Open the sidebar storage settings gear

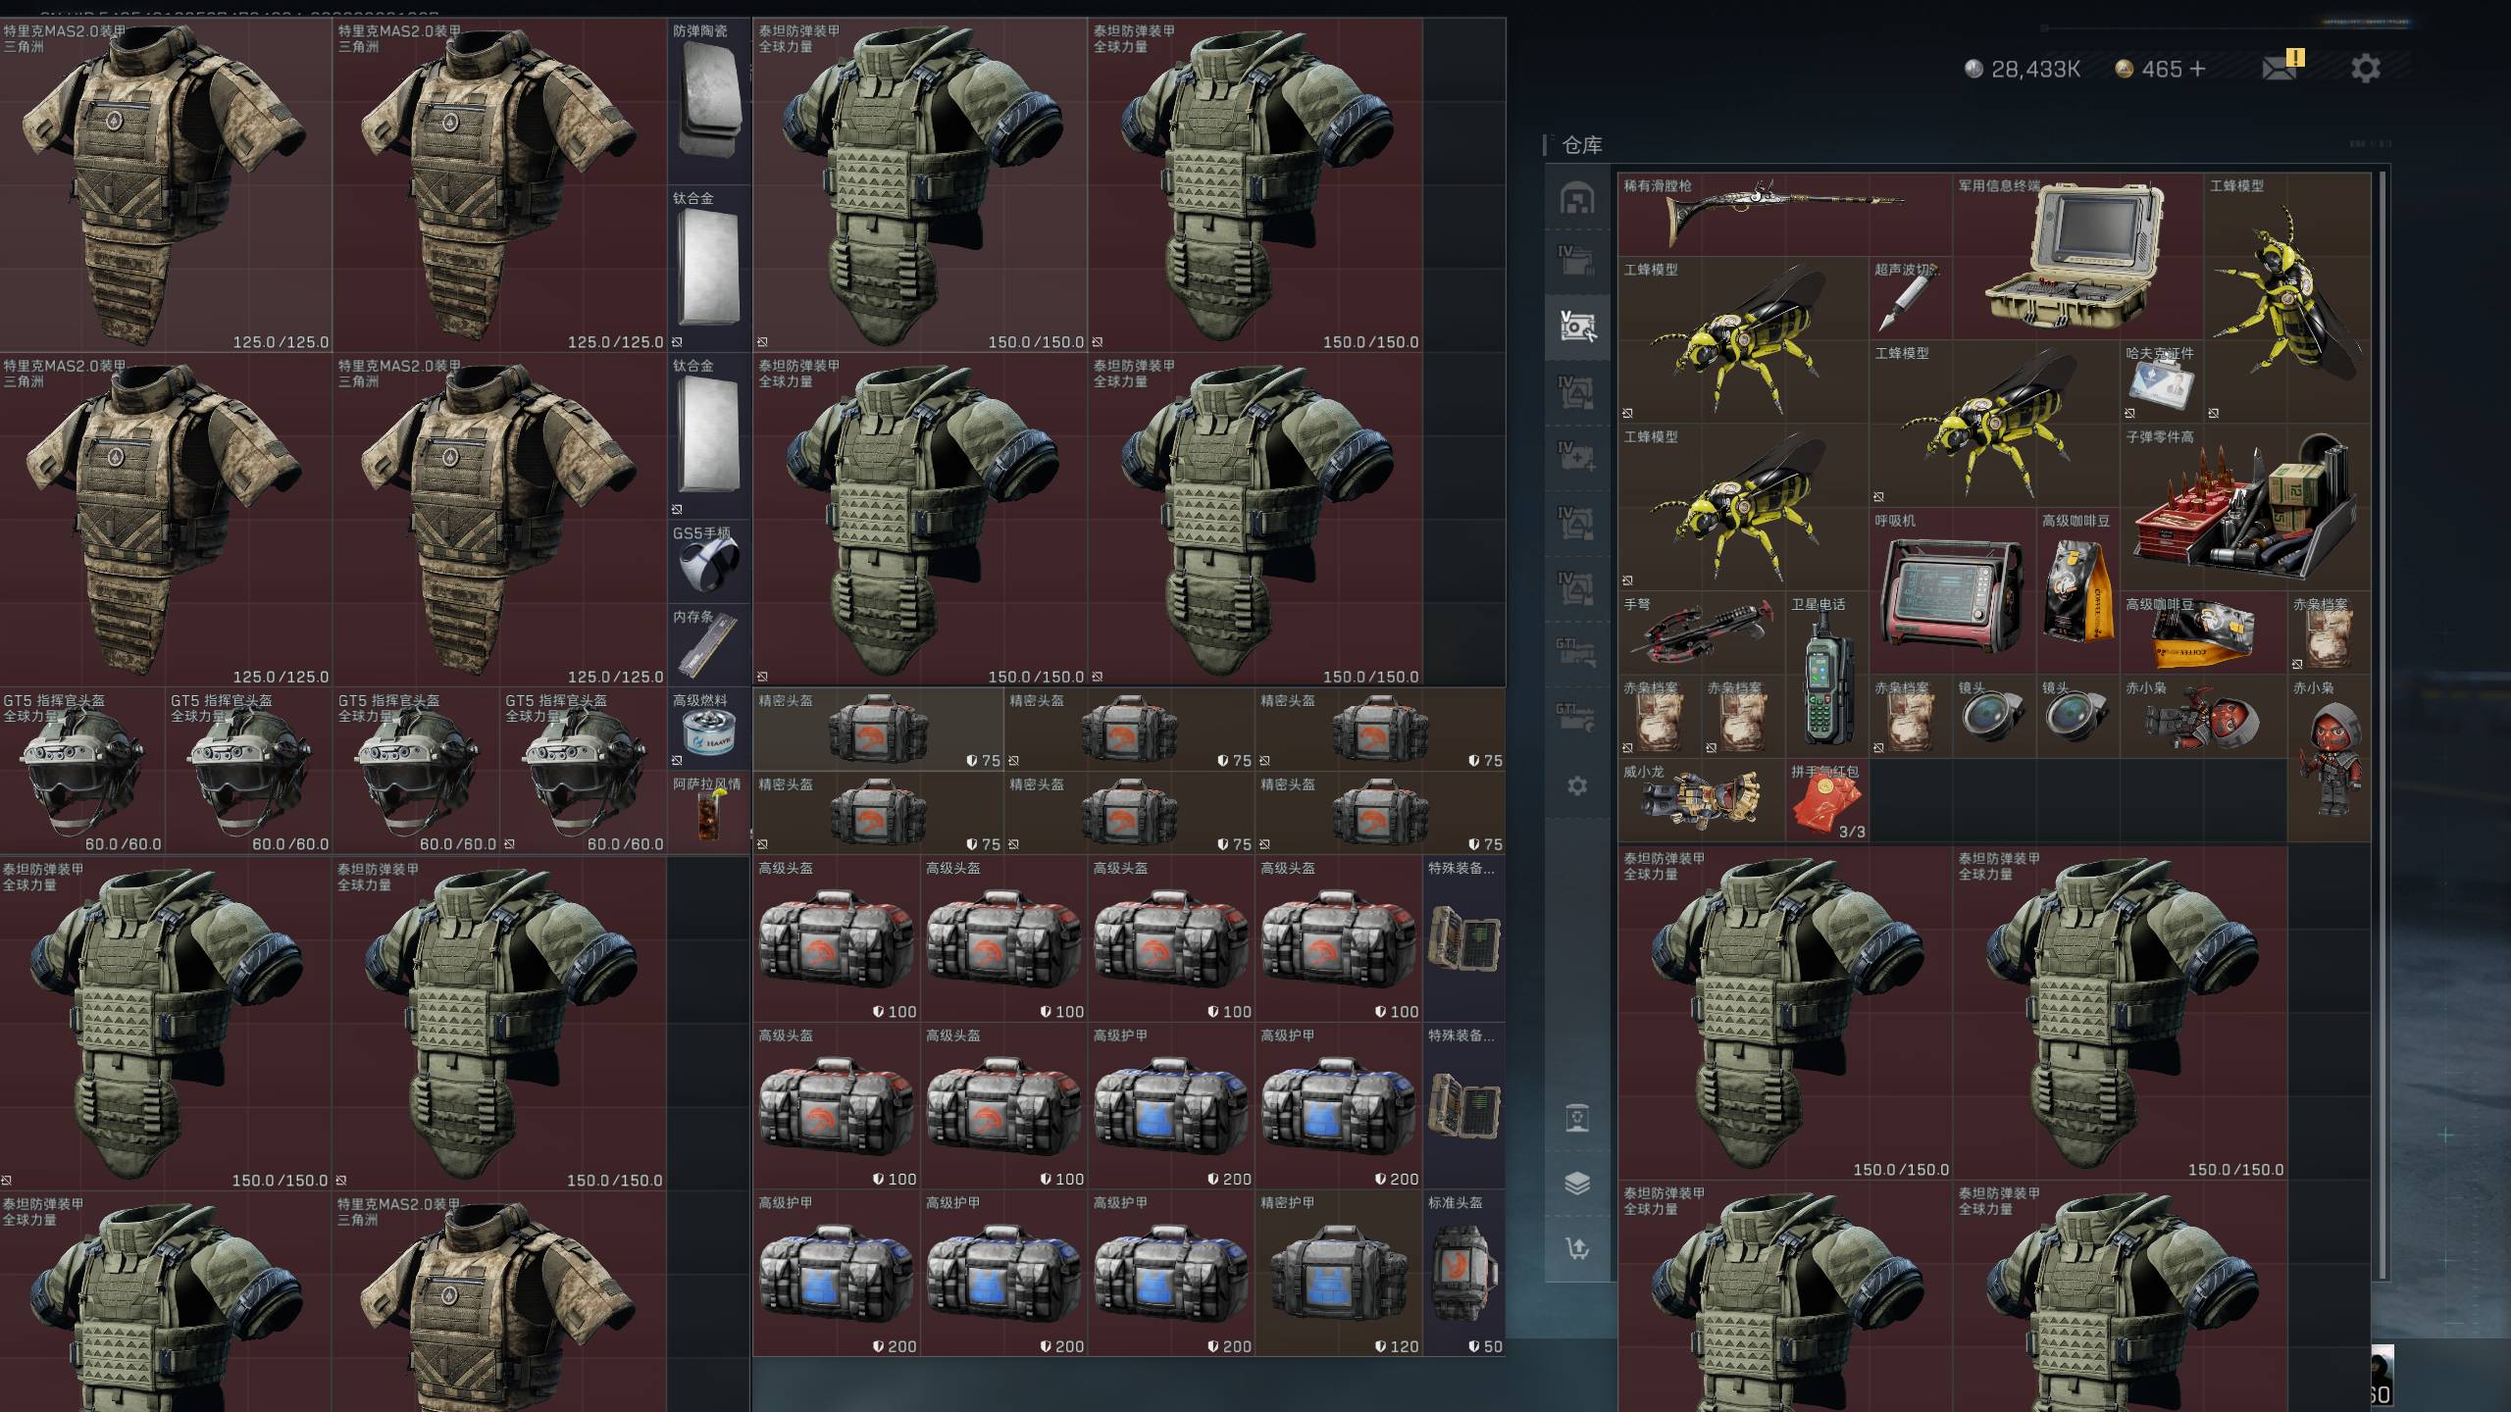(x=1576, y=785)
